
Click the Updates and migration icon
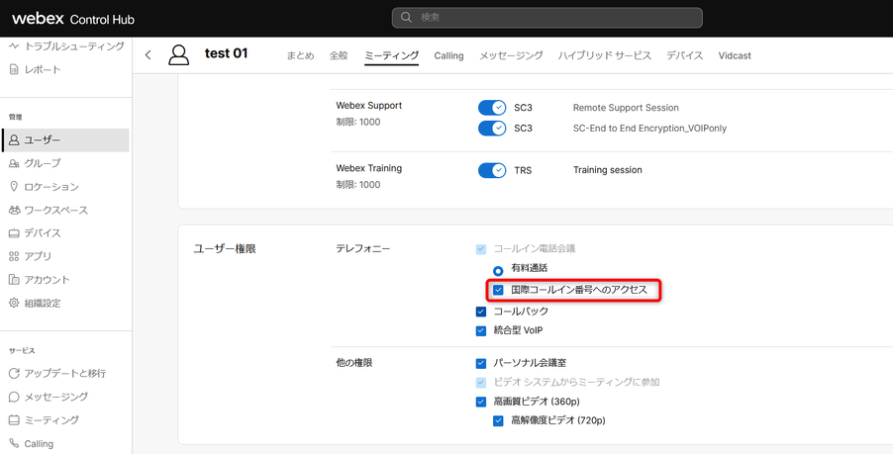[14, 374]
